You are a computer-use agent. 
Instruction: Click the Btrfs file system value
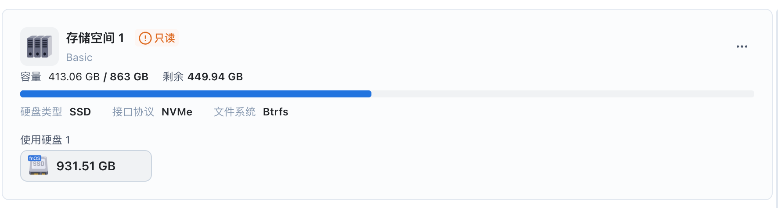pos(275,112)
